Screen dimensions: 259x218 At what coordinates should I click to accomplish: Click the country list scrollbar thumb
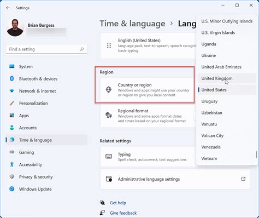tap(256, 154)
